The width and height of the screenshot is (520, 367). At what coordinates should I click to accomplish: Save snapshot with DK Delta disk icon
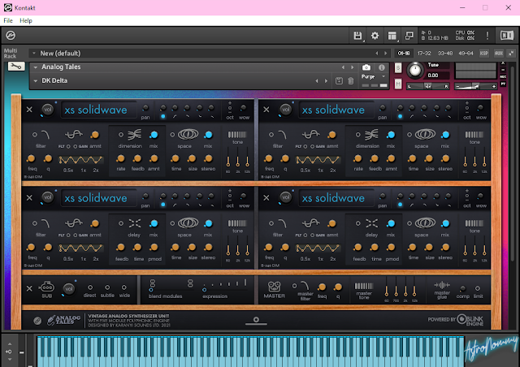coord(339,80)
